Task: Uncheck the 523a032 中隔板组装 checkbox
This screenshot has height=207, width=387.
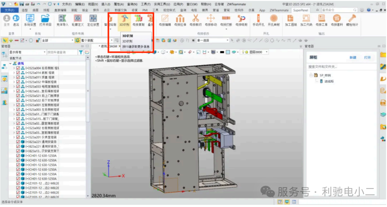Action: (x=18, y=82)
